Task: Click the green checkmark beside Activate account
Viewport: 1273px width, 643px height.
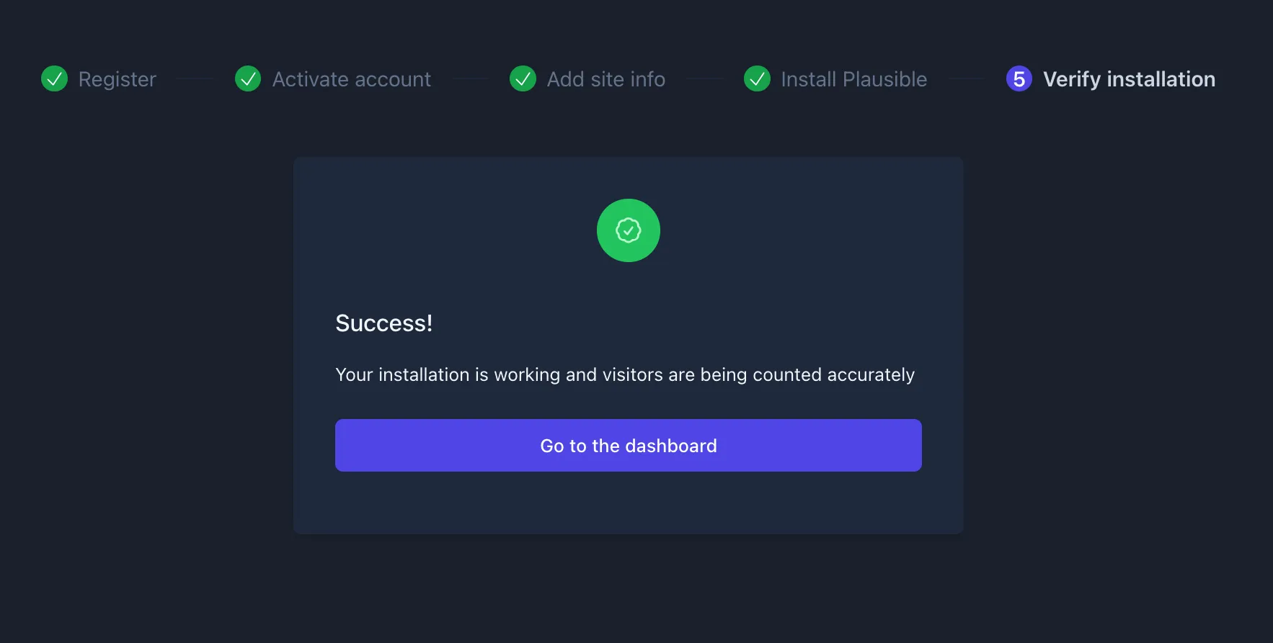Action: point(248,78)
